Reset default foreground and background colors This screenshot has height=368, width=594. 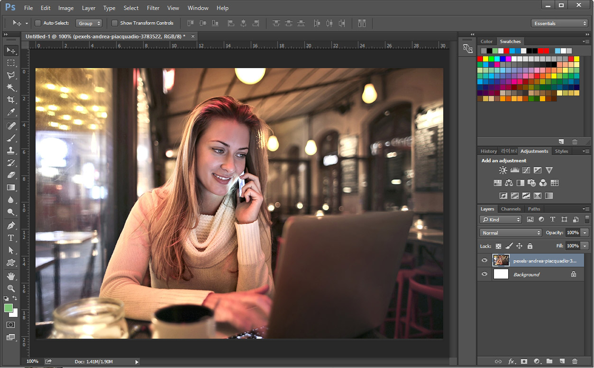(6, 298)
